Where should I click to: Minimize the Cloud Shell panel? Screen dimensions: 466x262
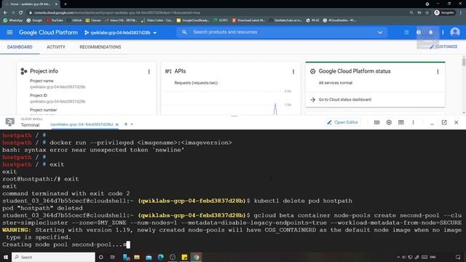click(x=432, y=123)
